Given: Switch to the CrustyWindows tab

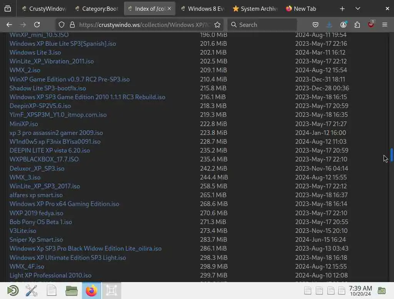Looking at the screenshot, I should (44, 9).
